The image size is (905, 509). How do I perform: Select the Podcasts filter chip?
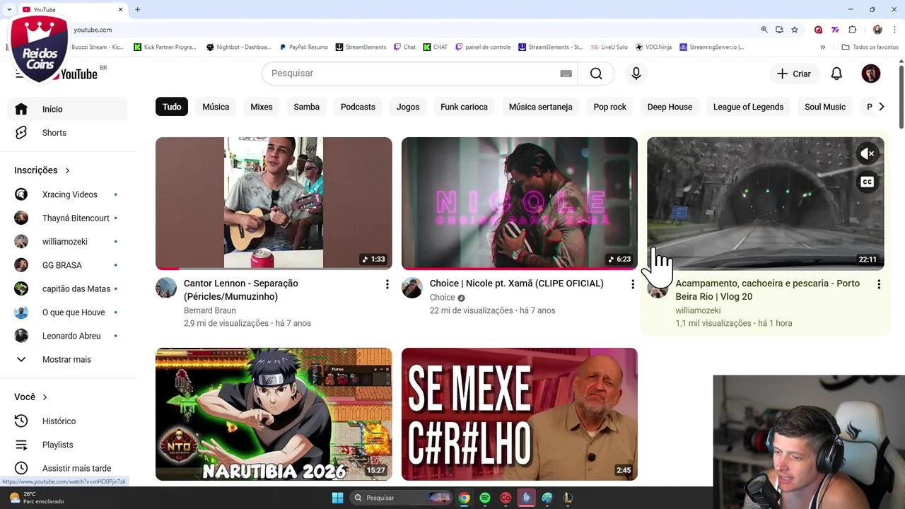tap(358, 107)
